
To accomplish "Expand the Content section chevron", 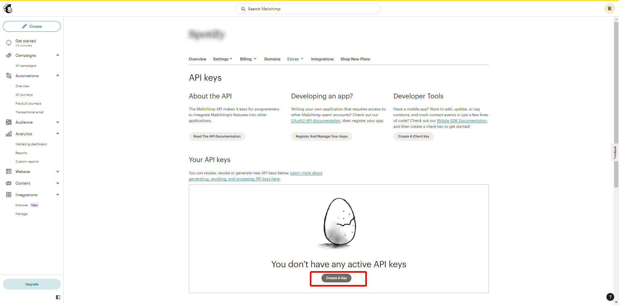I will pos(58,183).
